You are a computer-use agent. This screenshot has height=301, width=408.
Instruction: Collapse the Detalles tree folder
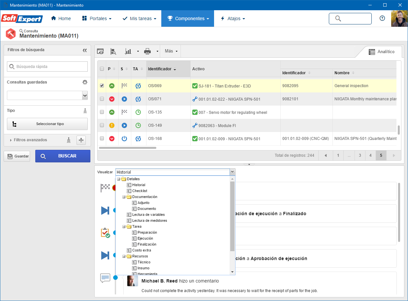[119, 179]
